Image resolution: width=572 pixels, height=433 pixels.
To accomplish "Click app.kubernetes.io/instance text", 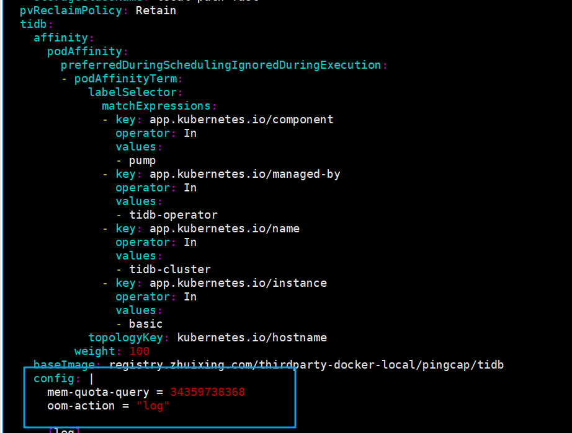I will point(238,283).
